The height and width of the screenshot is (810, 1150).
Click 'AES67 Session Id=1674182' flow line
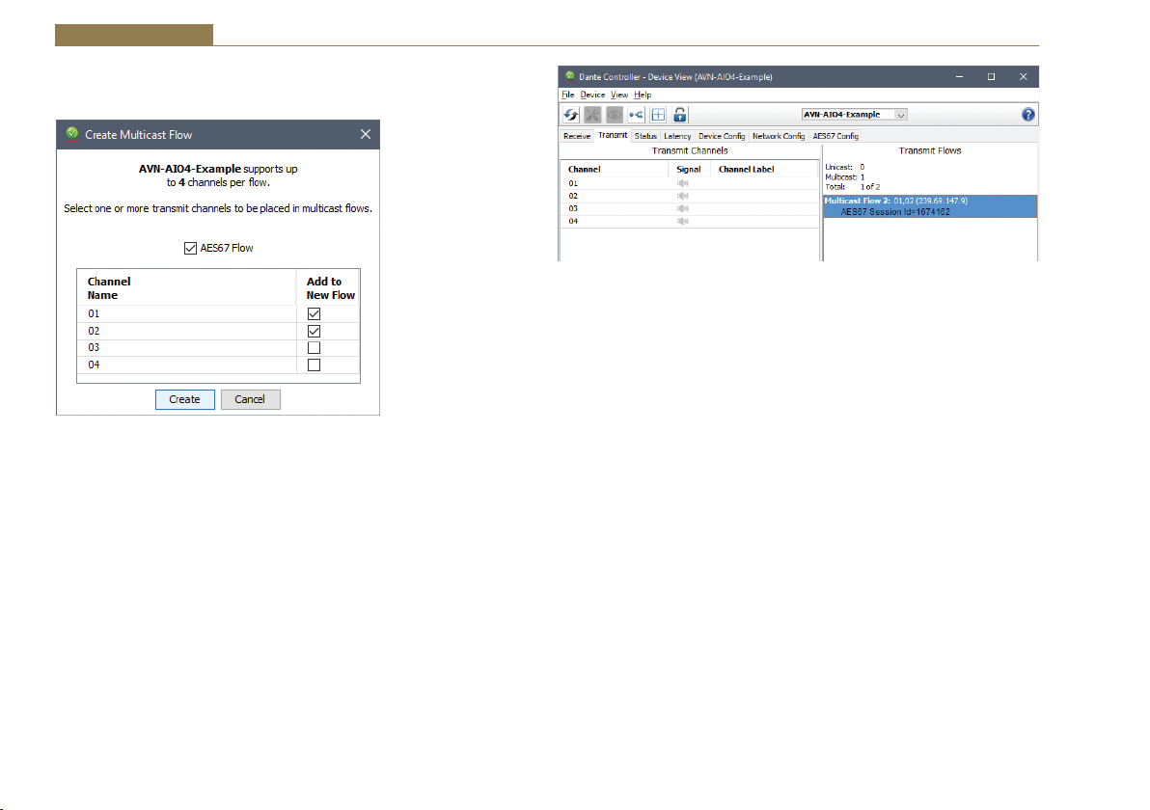[894, 212]
